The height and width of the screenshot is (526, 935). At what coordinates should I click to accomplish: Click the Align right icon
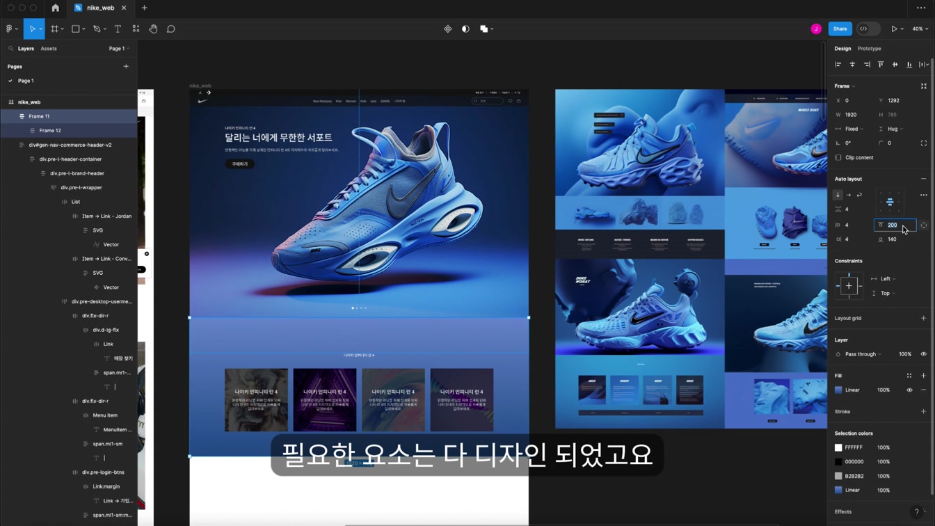click(x=866, y=65)
